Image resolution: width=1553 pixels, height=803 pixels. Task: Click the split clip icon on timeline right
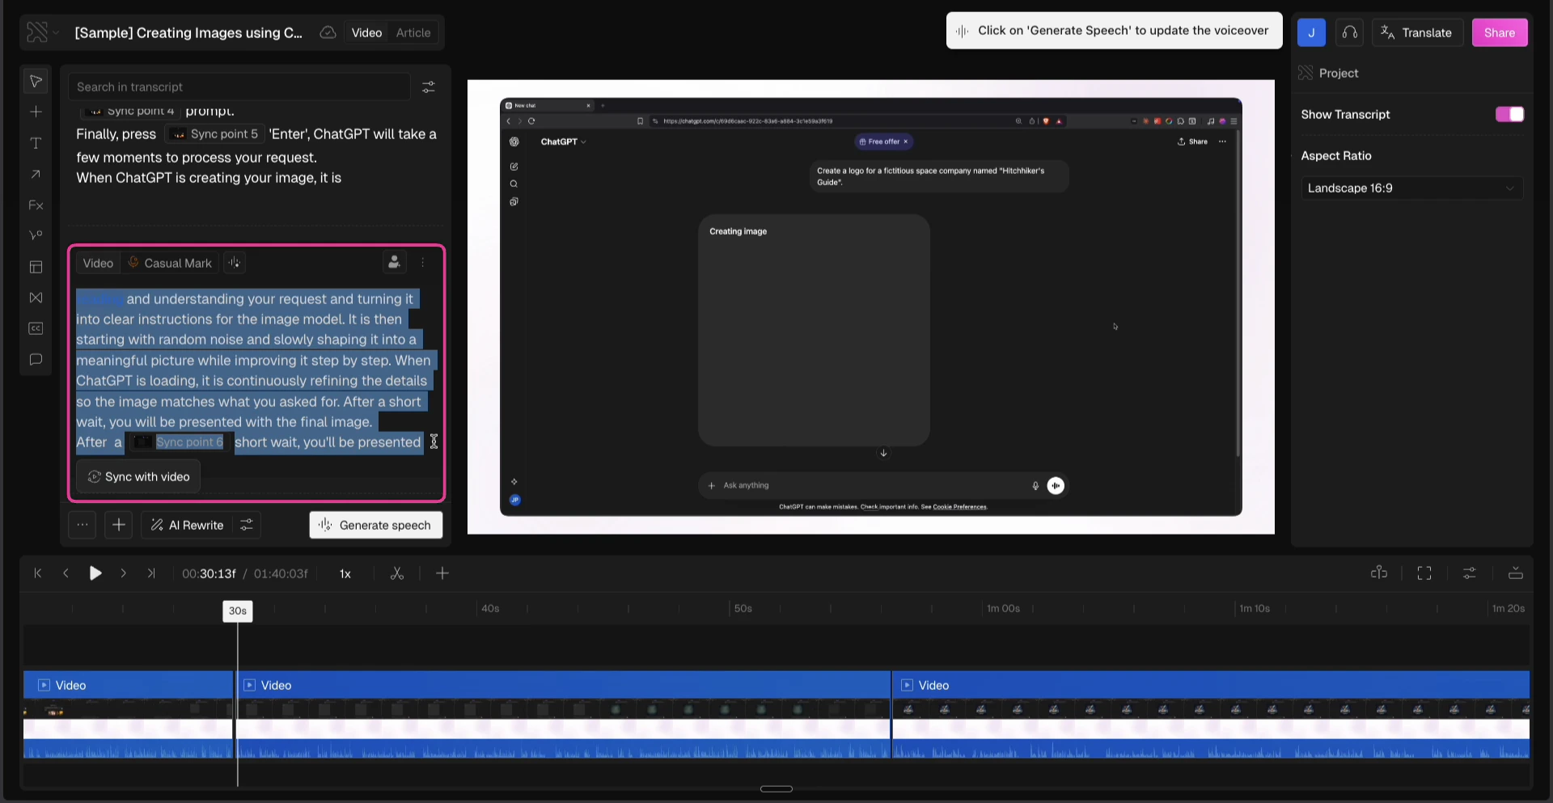[1379, 573]
